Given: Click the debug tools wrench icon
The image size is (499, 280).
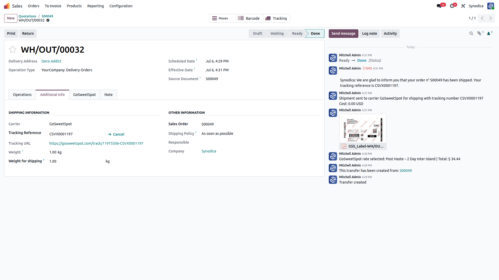Looking at the screenshot, I should pyautogui.click(x=463, y=6).
